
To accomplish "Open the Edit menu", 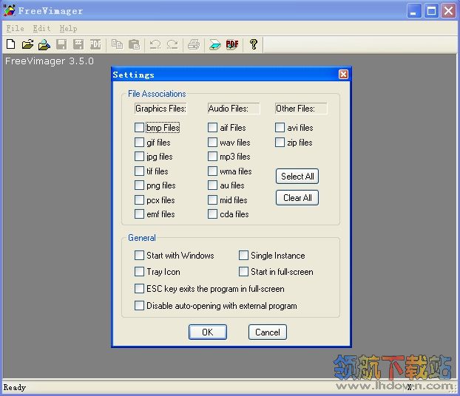I will 41,28.
